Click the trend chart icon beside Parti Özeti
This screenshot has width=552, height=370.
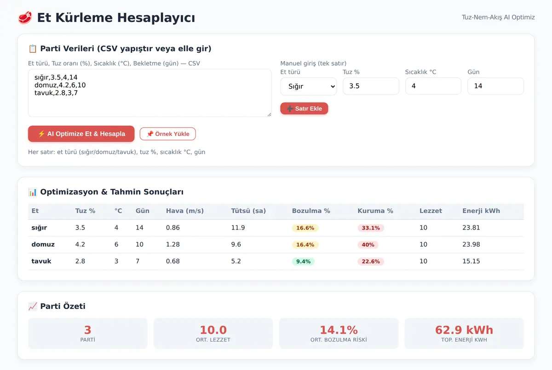tap(33, 306)
